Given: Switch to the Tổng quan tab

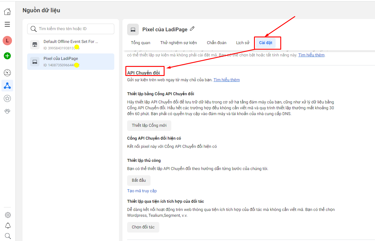Looking at the screenshot, I should [x=141, y=43].
